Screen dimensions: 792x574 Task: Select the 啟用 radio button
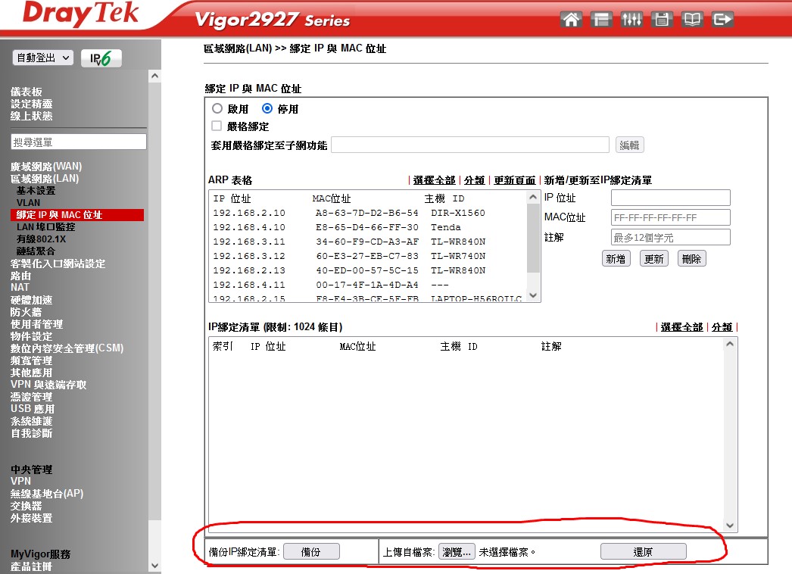click(217, 109)
